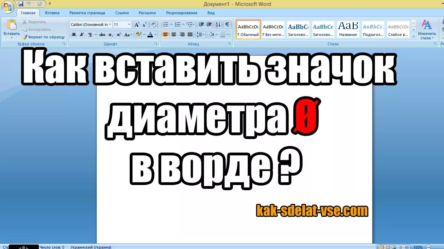Image resolution: width=444 pixels, height=249 pixels.
Task: Apply numbered list
Action: click(178, 25)
